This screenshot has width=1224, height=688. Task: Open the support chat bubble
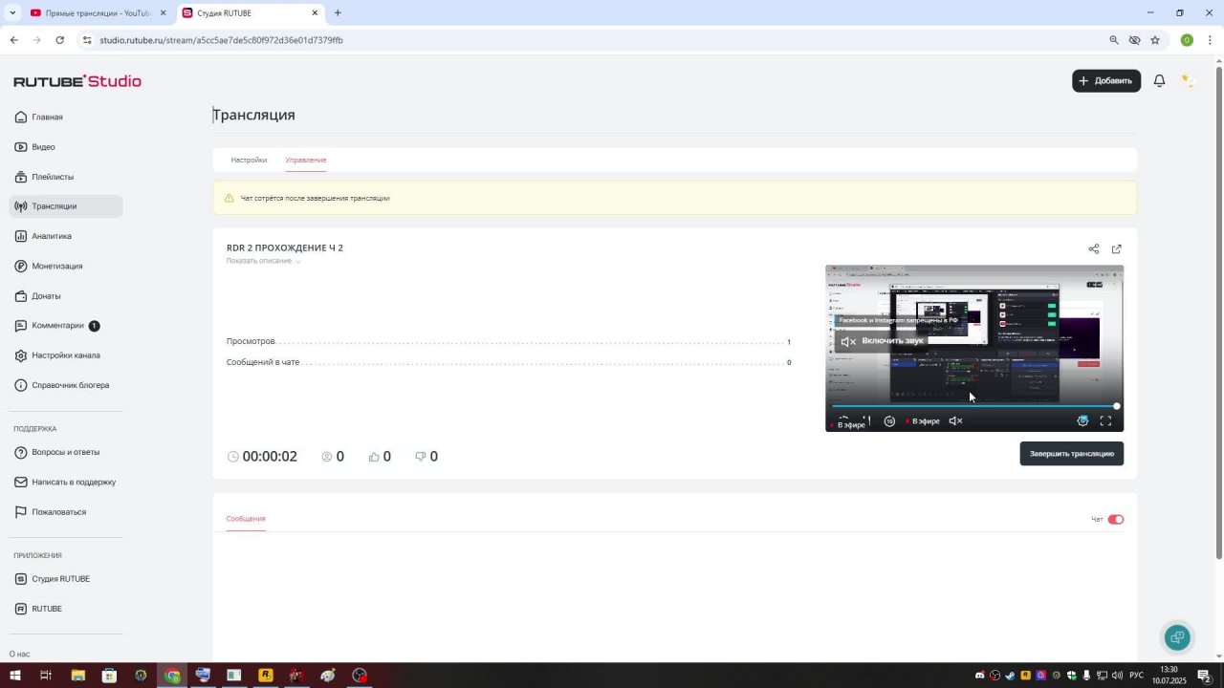[1177, 637]
